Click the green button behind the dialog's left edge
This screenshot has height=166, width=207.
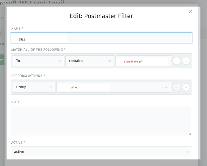[2, 60]
